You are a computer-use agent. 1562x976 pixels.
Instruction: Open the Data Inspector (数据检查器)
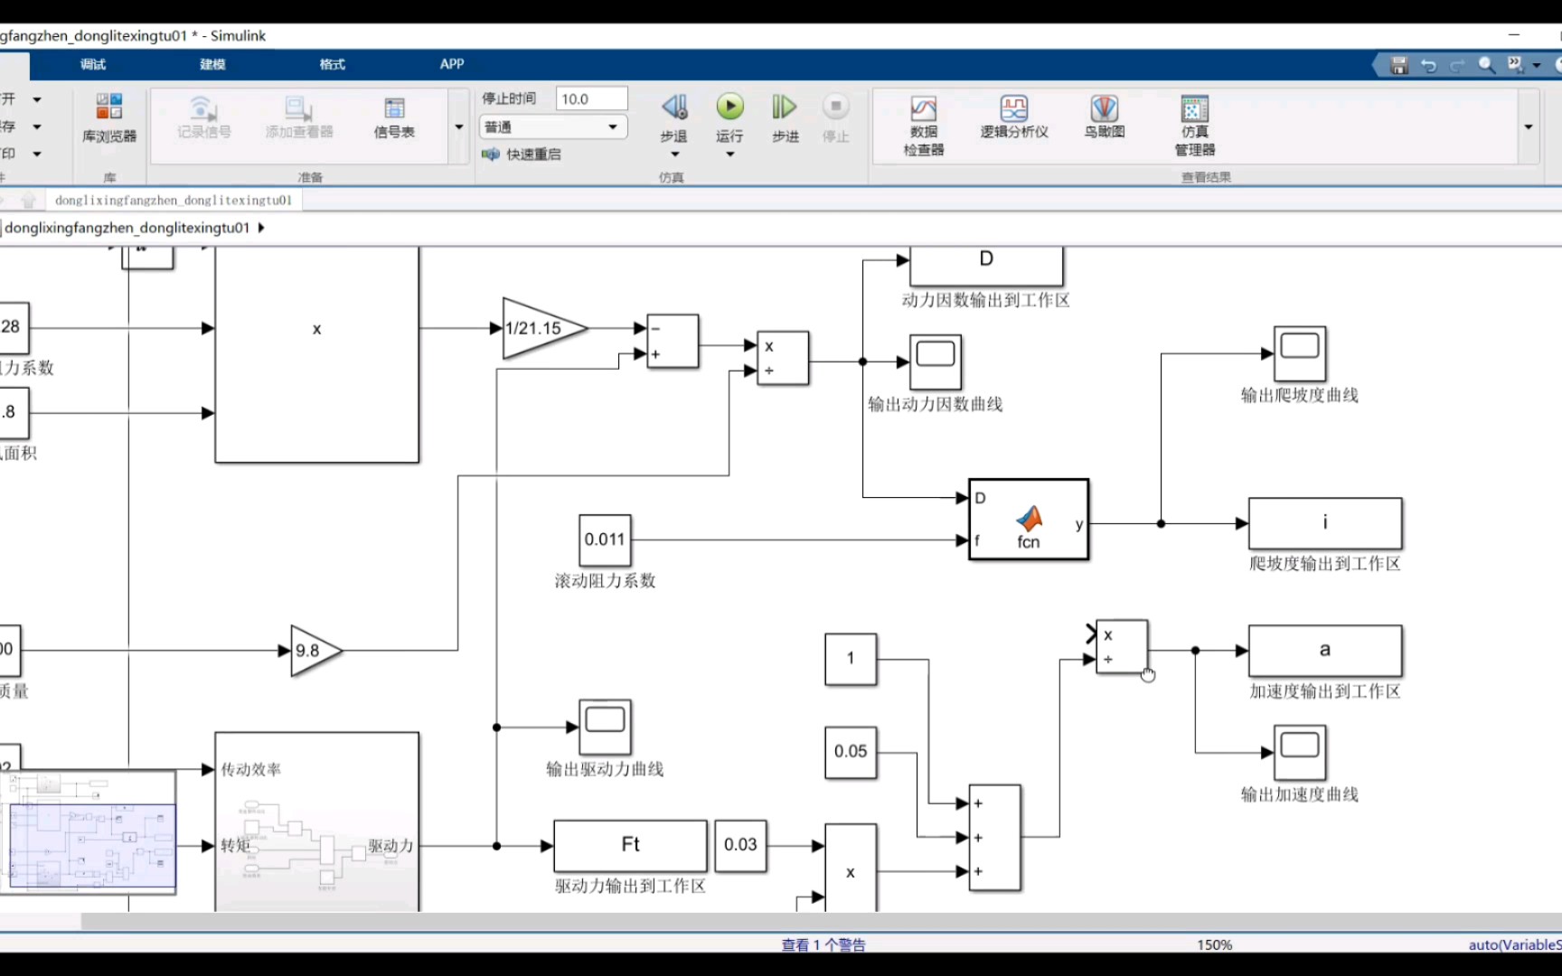[923, 126]
